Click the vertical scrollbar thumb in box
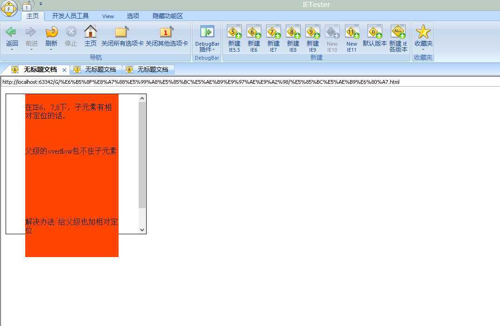Image resolution: width=500 pixels, height=326 pixels. click(x=142, y=155)
